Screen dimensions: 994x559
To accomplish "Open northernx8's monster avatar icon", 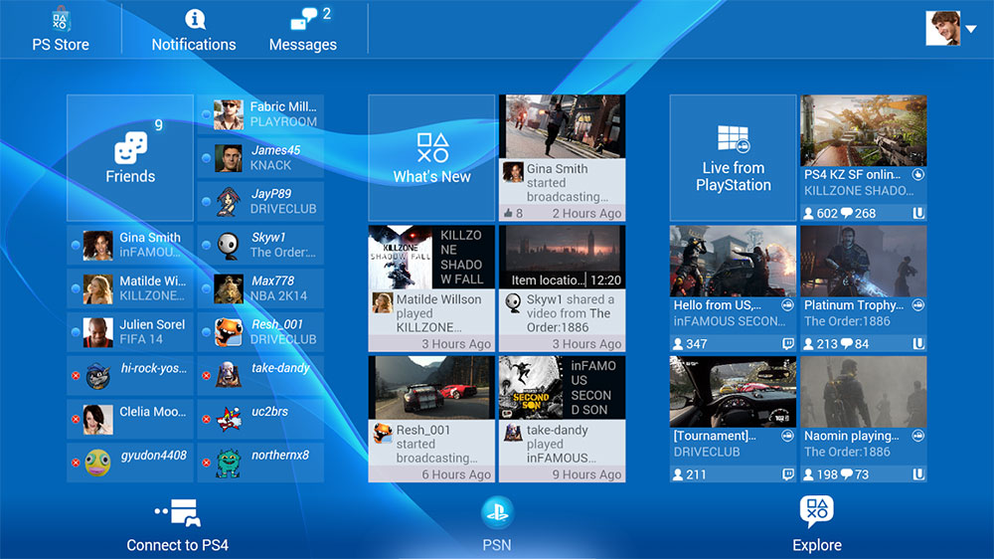I will (x=229, y=464).
